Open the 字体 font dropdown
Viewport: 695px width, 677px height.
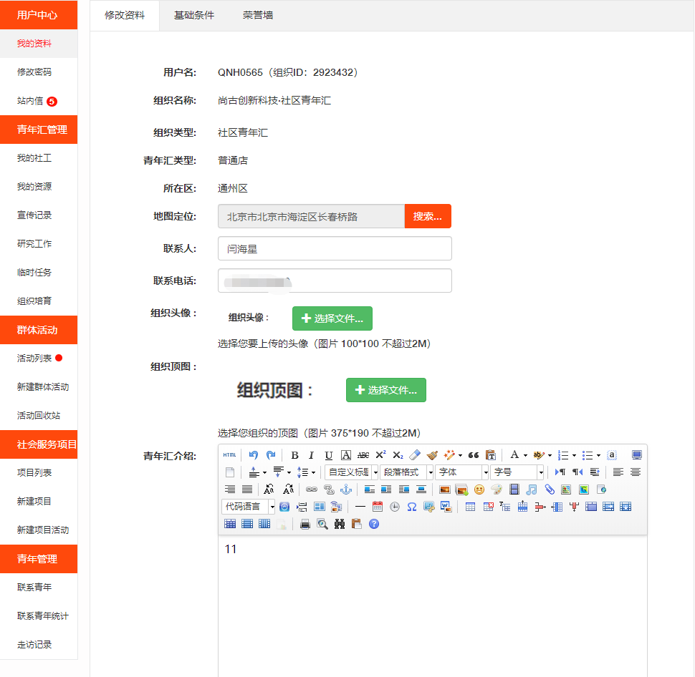(x=462, y=472)
